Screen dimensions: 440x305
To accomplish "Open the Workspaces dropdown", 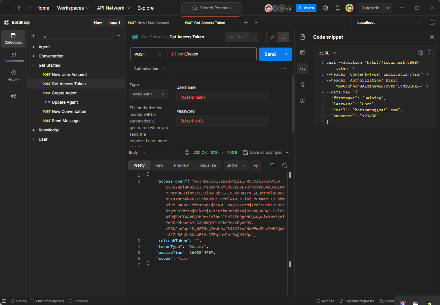I will 73,8.
